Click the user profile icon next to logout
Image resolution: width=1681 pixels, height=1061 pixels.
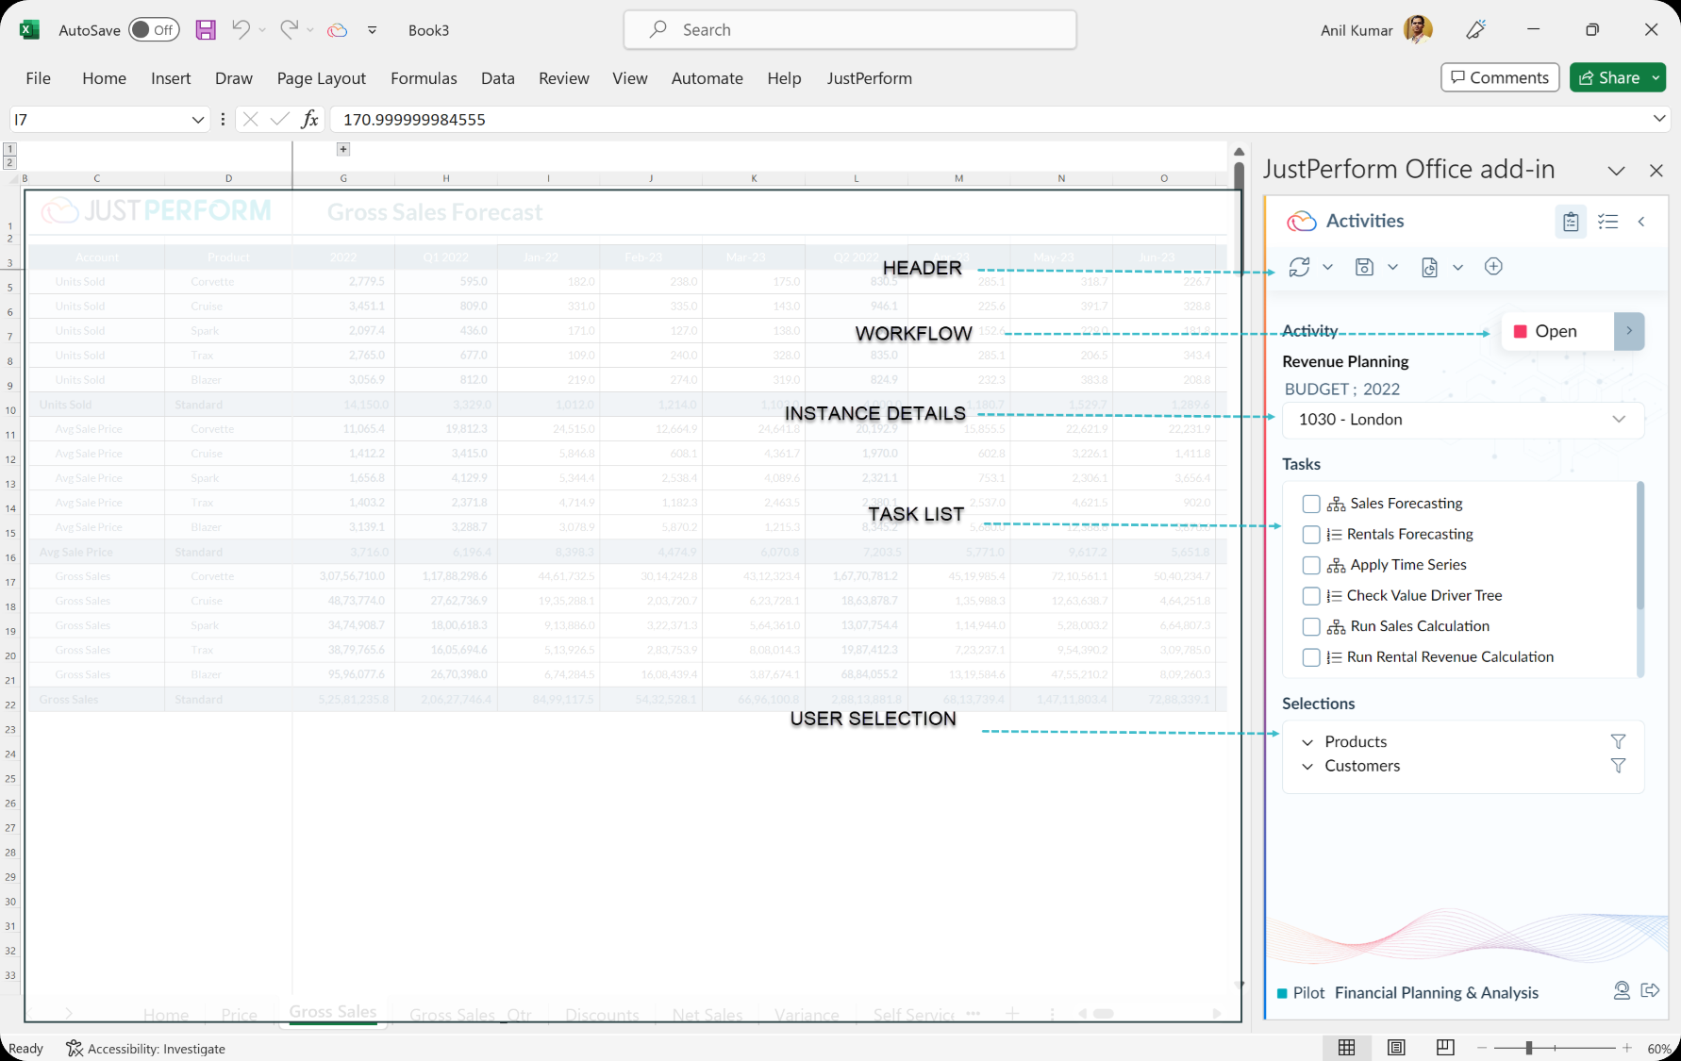pyautogui.click(x=1622, y=991)
